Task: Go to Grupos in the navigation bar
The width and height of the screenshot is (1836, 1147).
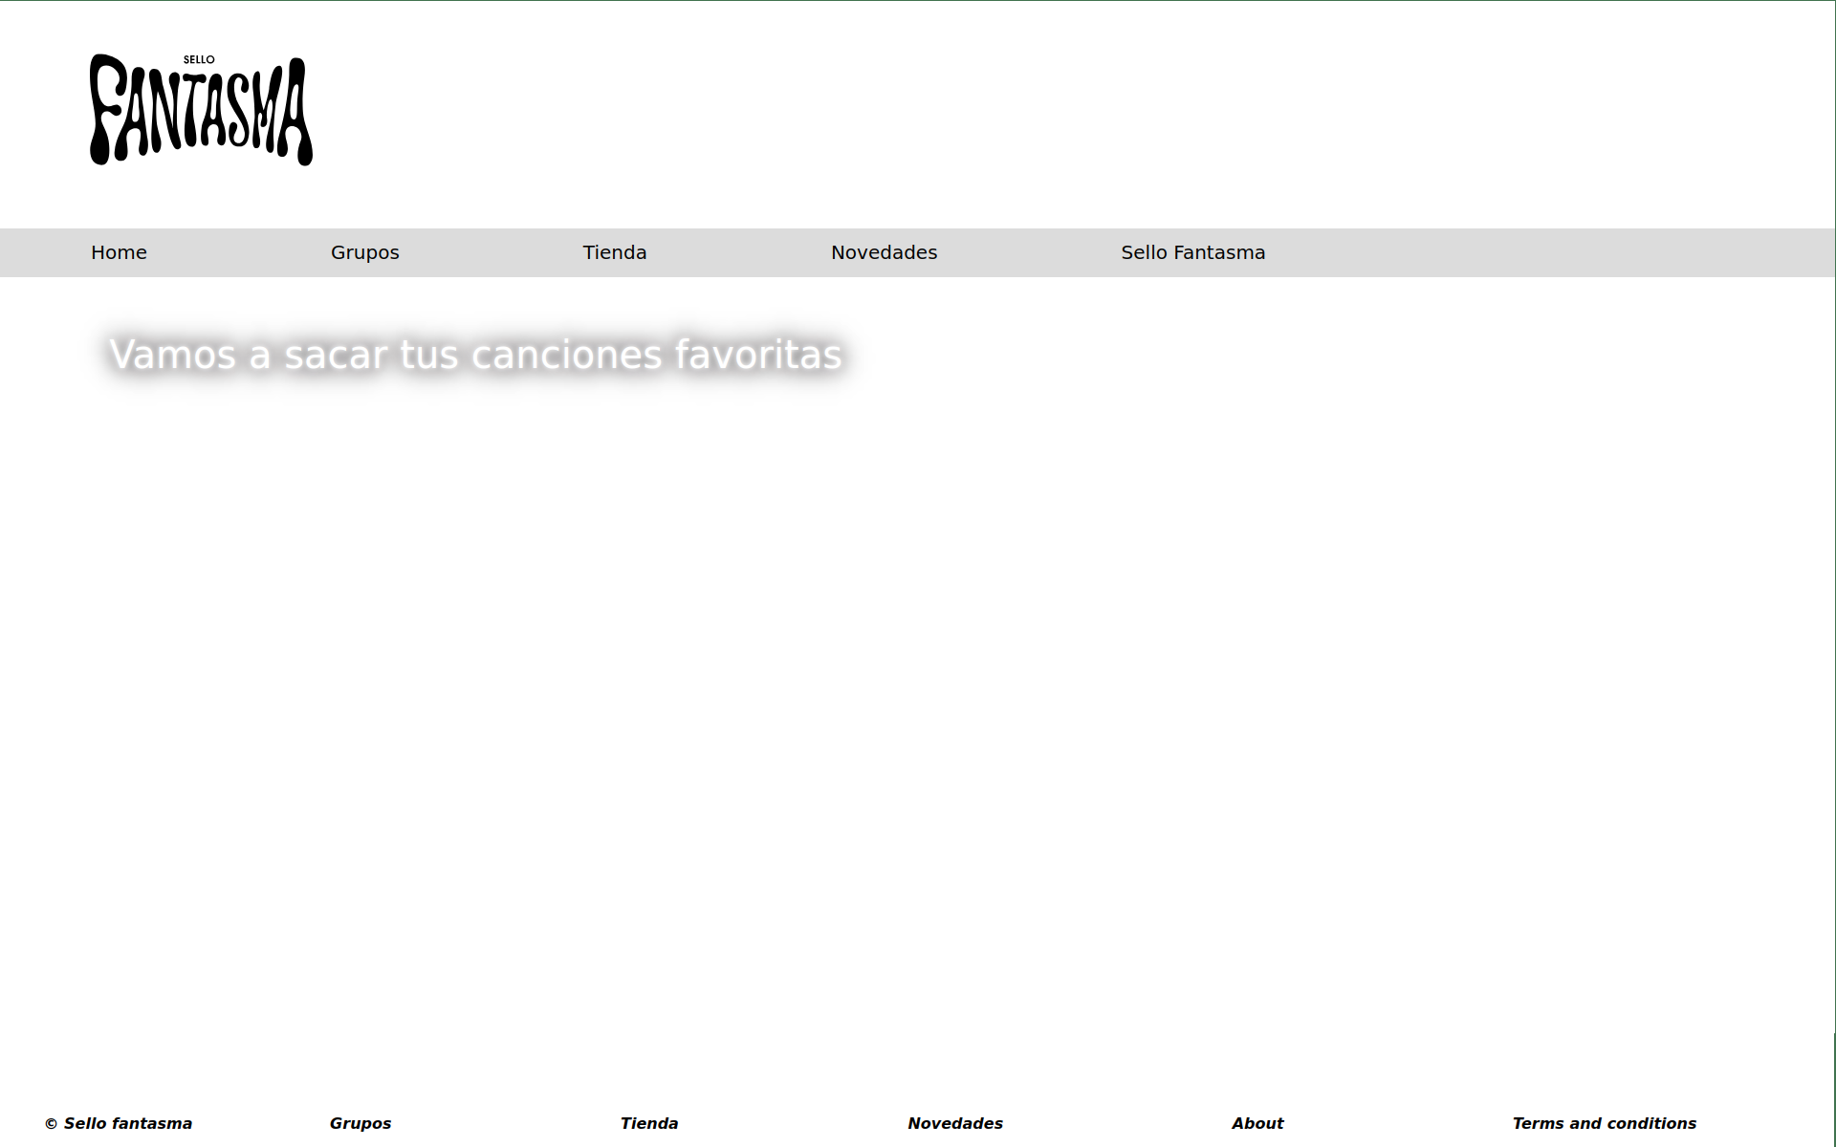Action: tap(365, 252)
